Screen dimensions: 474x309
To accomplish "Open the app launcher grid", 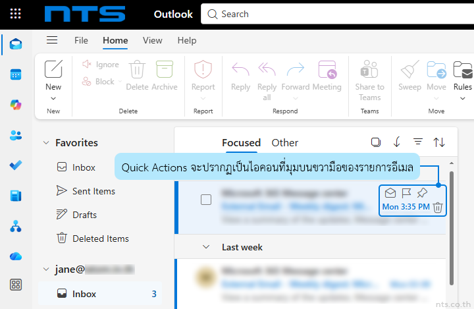I will coord(15,14).
